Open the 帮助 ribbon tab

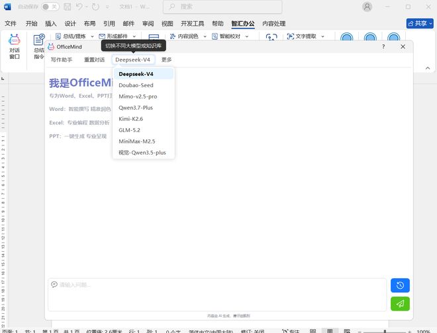tap(218, 24)
